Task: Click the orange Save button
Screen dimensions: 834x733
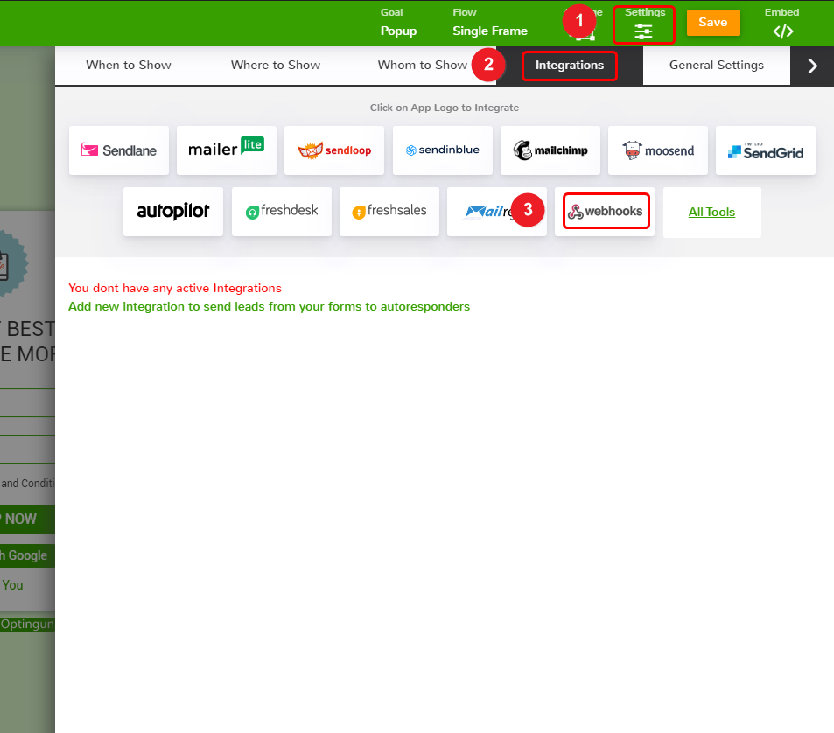Action: coord(712,23)
